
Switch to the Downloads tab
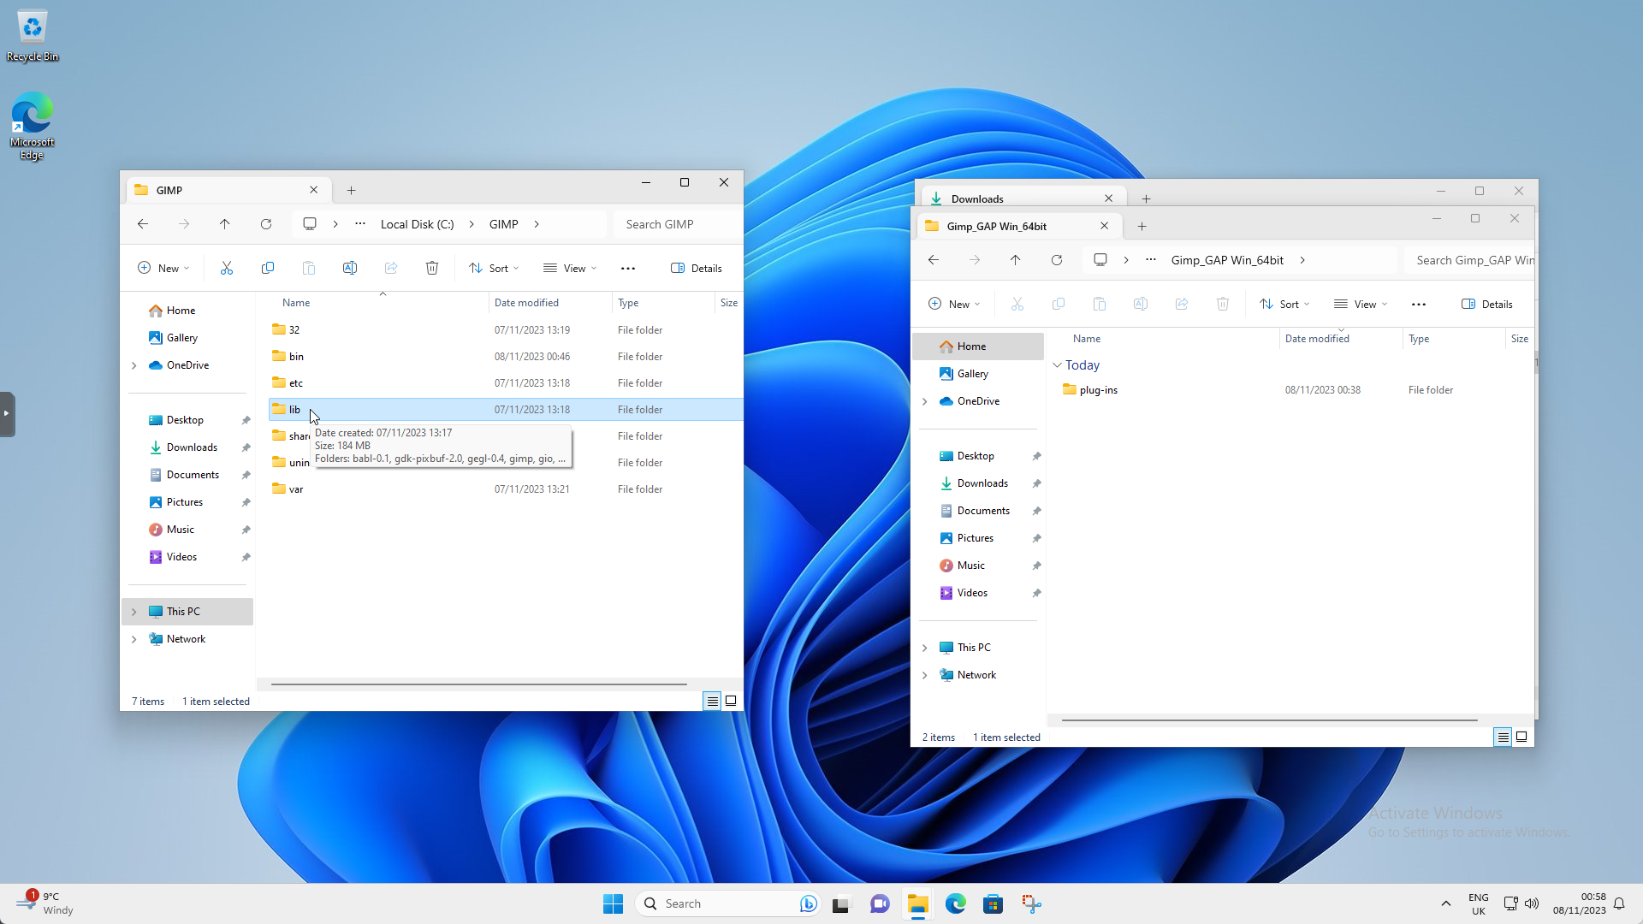click(978, 198)
